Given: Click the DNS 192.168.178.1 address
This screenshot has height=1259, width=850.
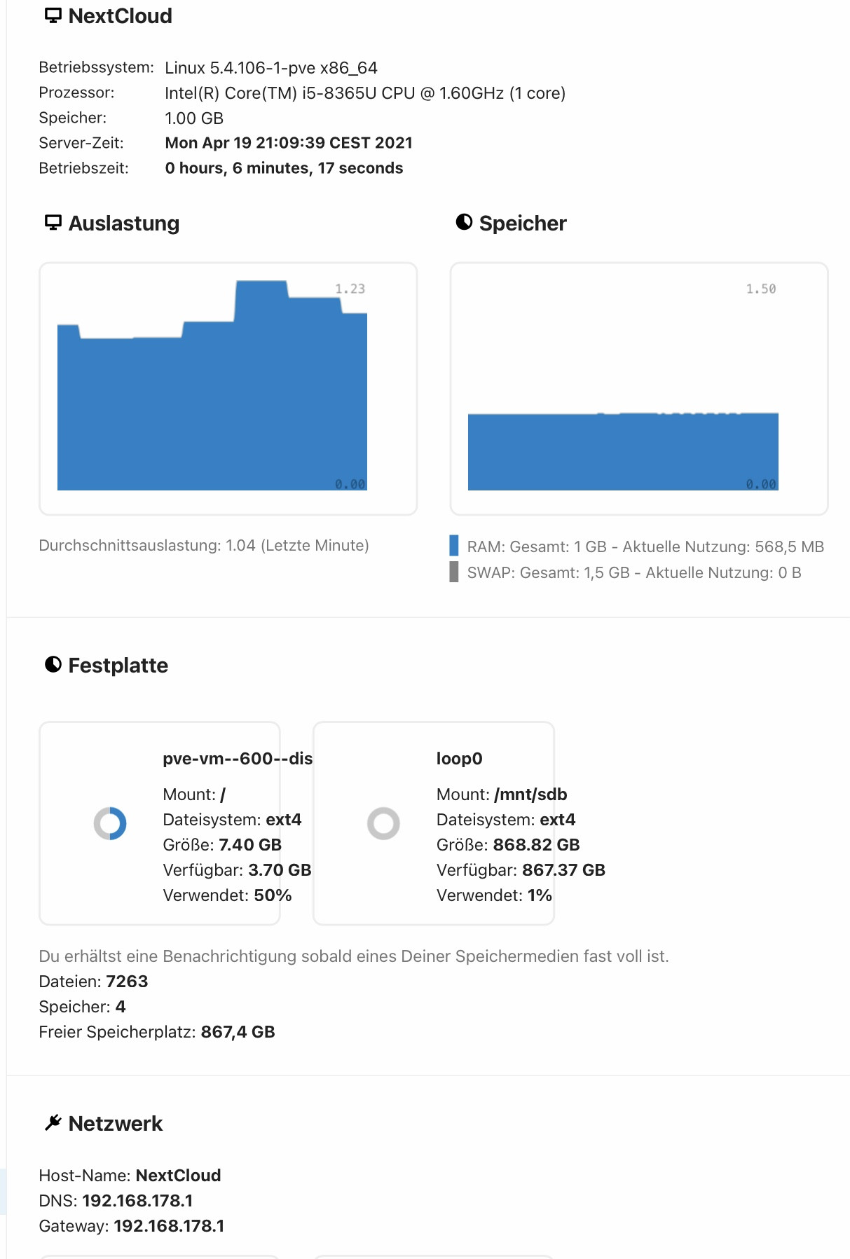Looking at the screenshot, I should pos(137,1200).
